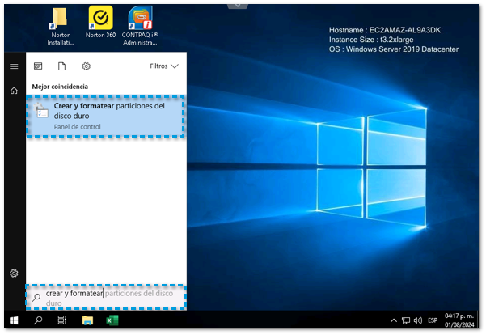Expand the hamburger menu in search panel
Viewport: 486px width, 335px height.
[x=14, y=66]
